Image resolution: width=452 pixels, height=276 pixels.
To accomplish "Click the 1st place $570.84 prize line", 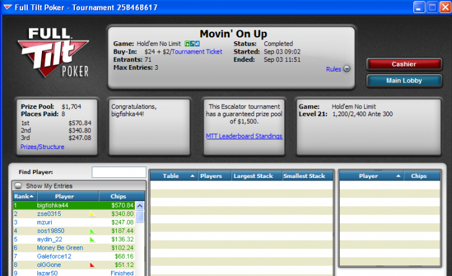I will tap(56, 123).
